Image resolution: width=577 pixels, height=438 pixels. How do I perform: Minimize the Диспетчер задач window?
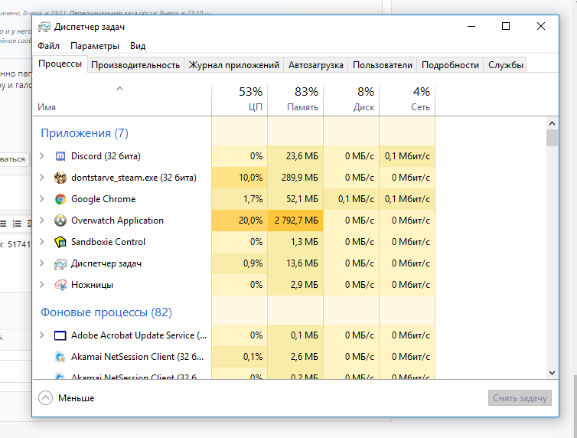(x=471, y=26)
